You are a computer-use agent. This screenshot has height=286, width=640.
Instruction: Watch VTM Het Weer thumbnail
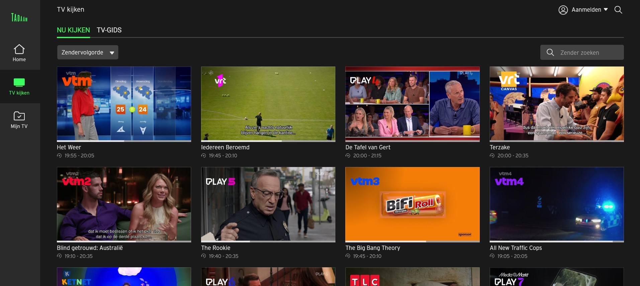click(124, 103)
